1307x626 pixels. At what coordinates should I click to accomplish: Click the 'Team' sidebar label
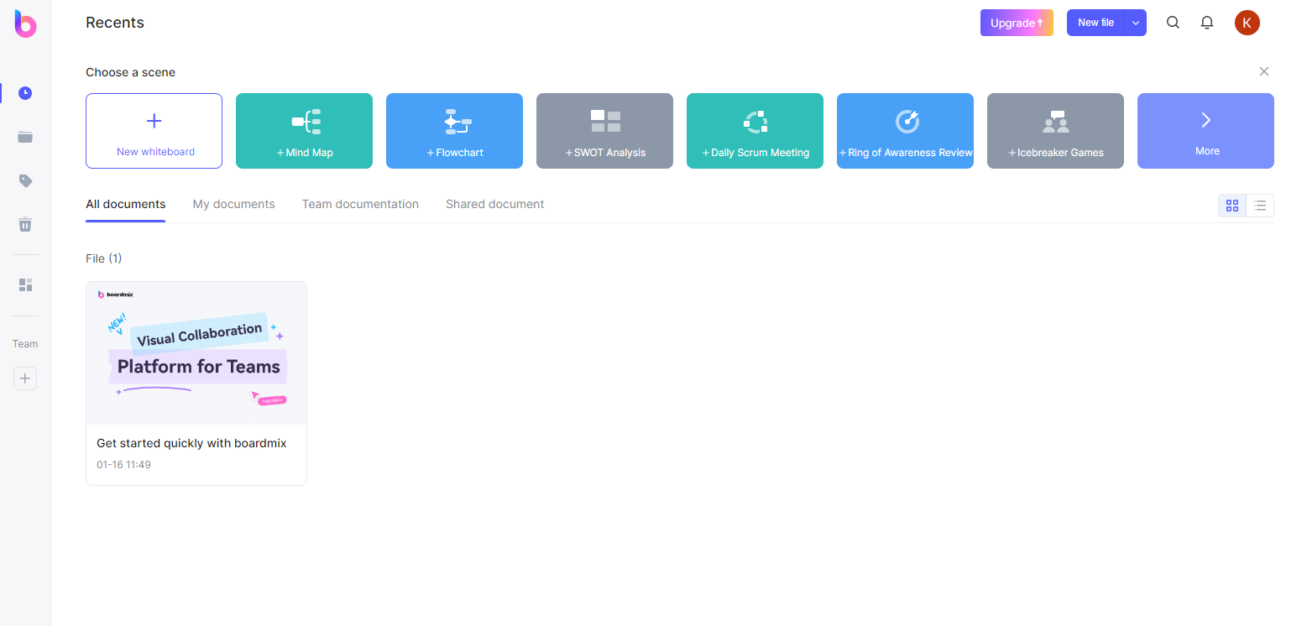(x=25, y=344)
